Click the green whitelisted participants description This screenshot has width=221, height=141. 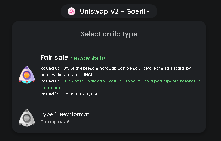(121, 81)
